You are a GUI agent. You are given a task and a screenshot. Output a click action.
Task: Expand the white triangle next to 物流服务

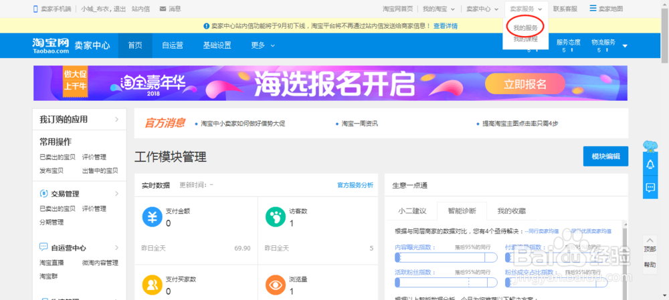[625, 46]
